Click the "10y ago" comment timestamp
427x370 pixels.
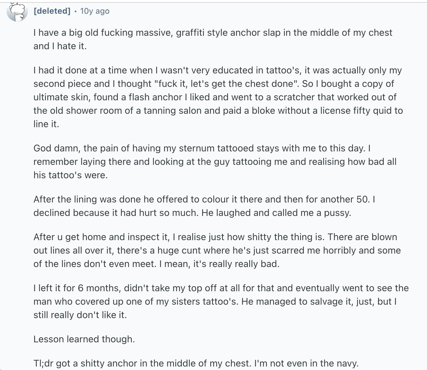pyautogui.click(x=95, y=11)
